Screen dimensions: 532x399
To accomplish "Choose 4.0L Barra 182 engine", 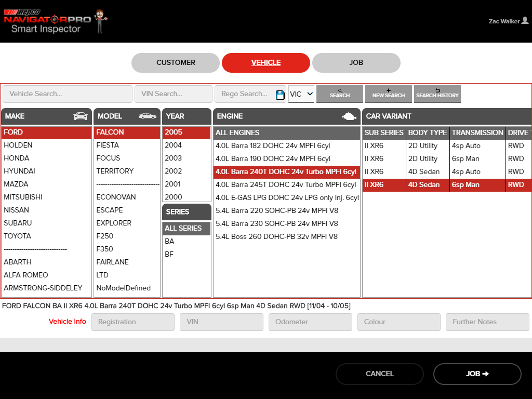I will coord(287,145).
